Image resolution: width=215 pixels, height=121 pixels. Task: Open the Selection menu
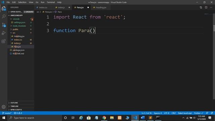pyautogui.click(x=22, y=2)
